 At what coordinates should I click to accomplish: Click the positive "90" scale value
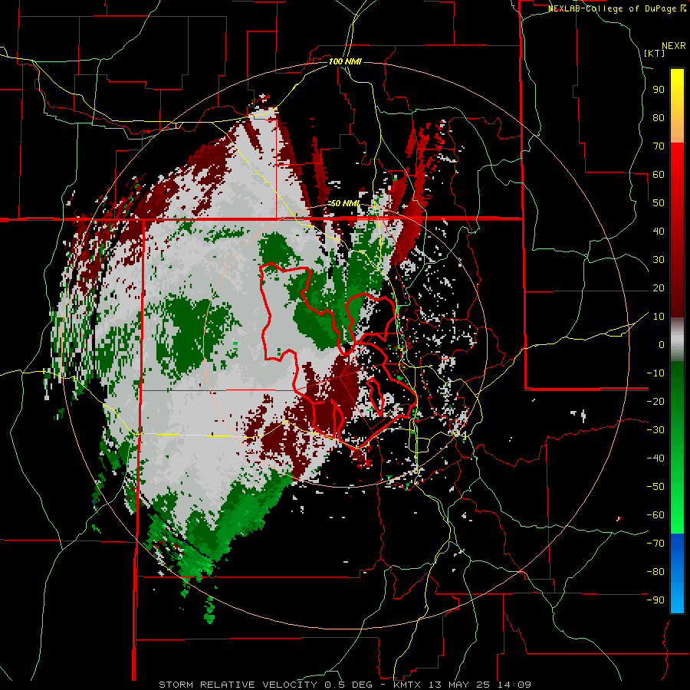tap(659, 90)
